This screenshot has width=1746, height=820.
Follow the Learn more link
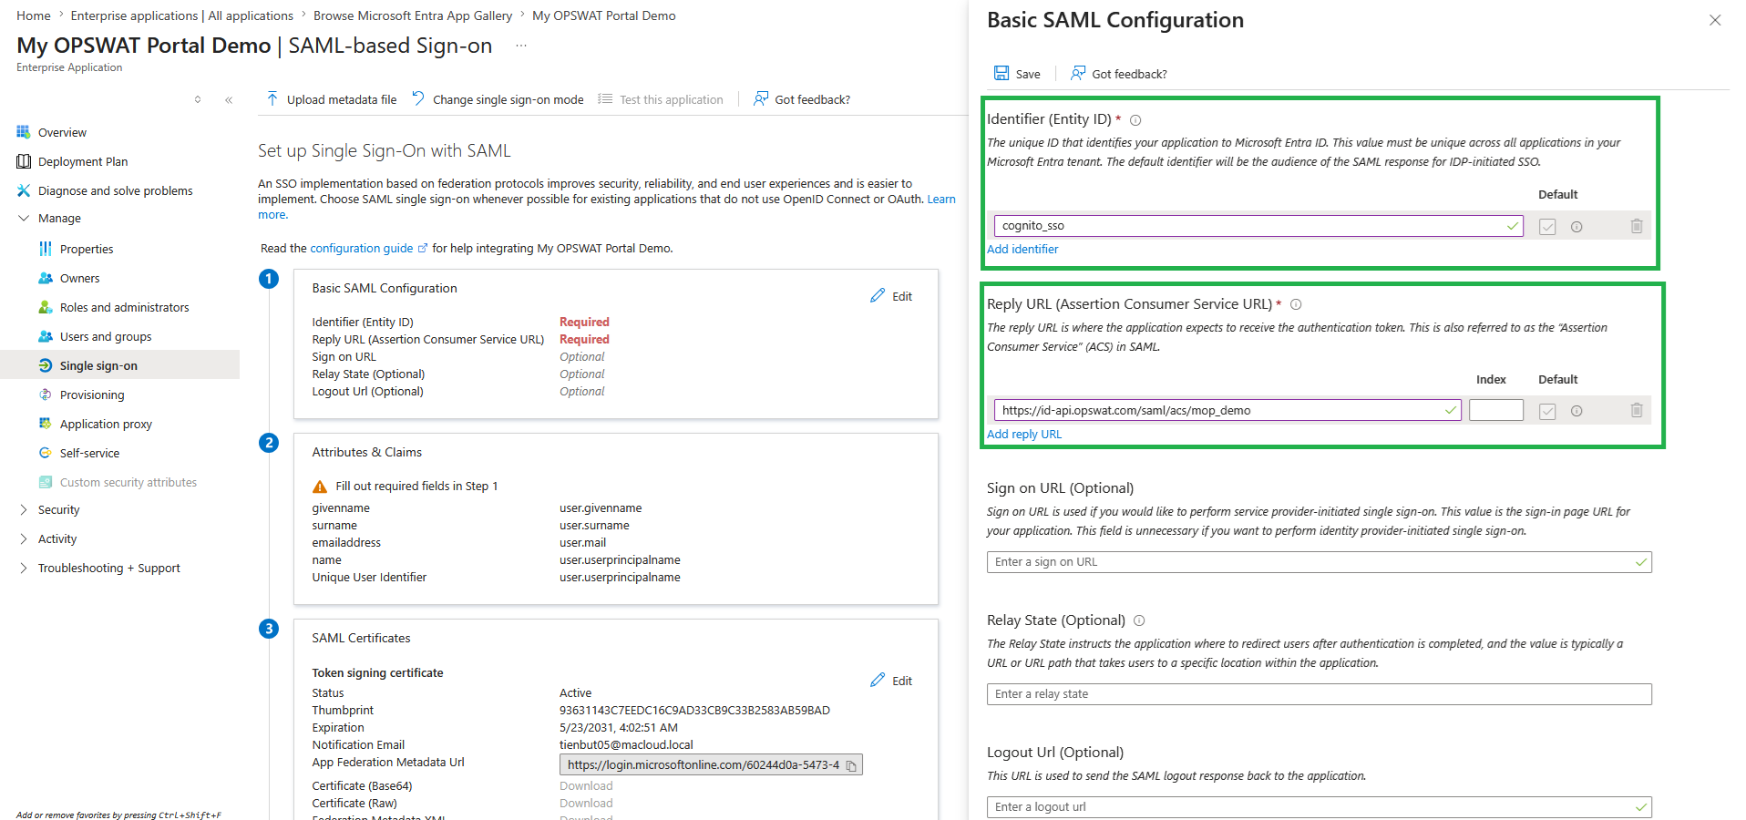[x=941, y=200]
